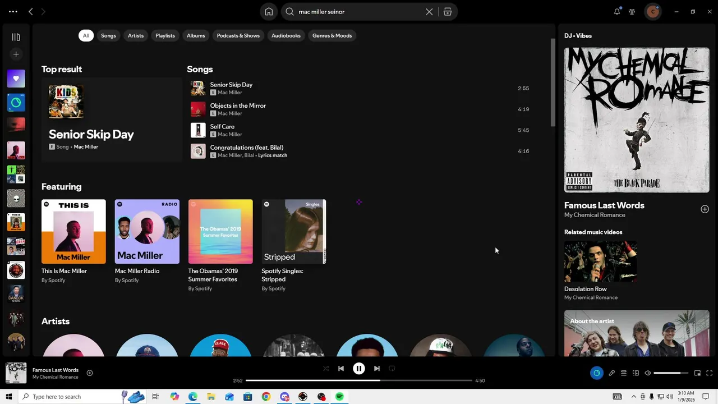Filter search results by Albums
The image size is (718, 404).
pos(196,35)
